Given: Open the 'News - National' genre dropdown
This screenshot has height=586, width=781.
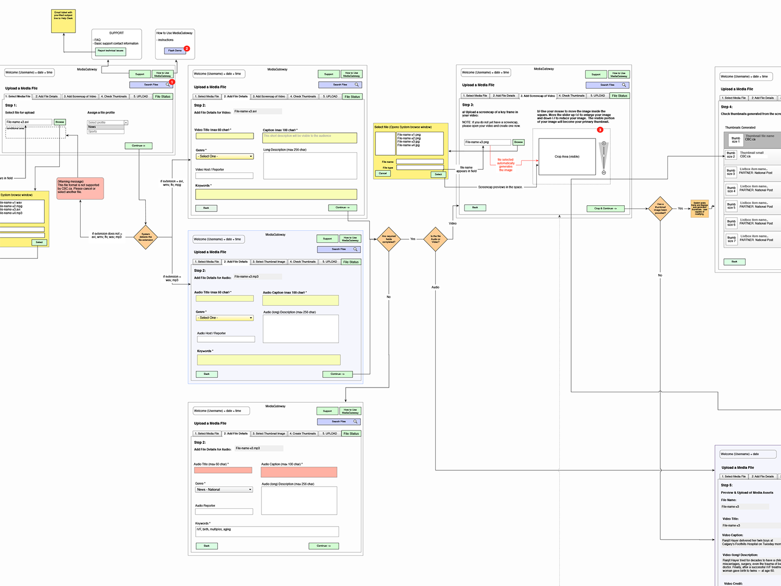Looking at the screenshot, I should [x=224, y=489].
